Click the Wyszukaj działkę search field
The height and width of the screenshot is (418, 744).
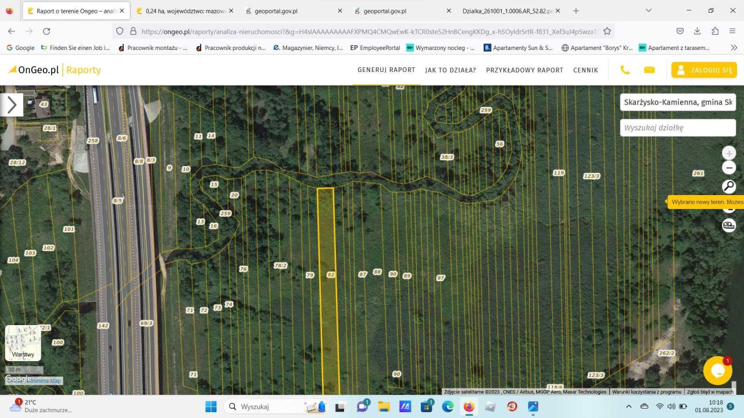pos(677,128)
